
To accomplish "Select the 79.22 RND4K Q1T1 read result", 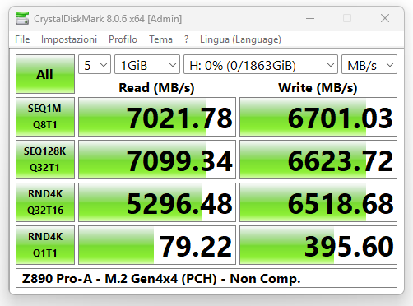I will click(157, 245).
